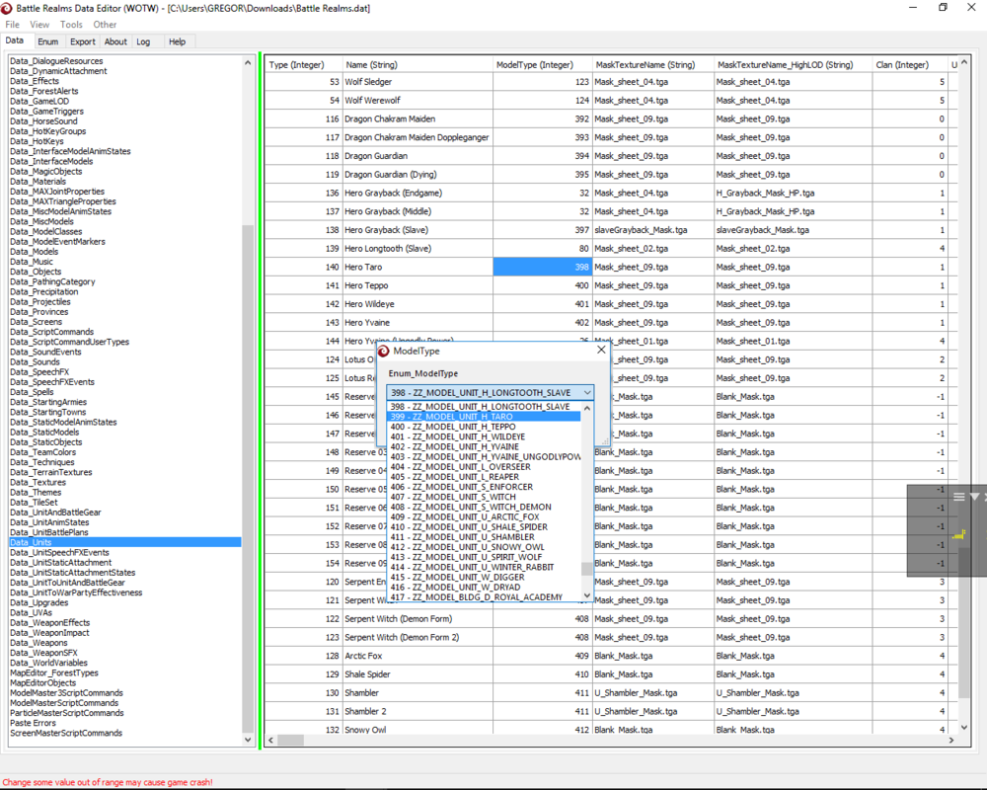Image resolution: width=987 pixels, height=790 pixels.
Task: Click the overlay down-triangle icon
Action: coord(974,497)
